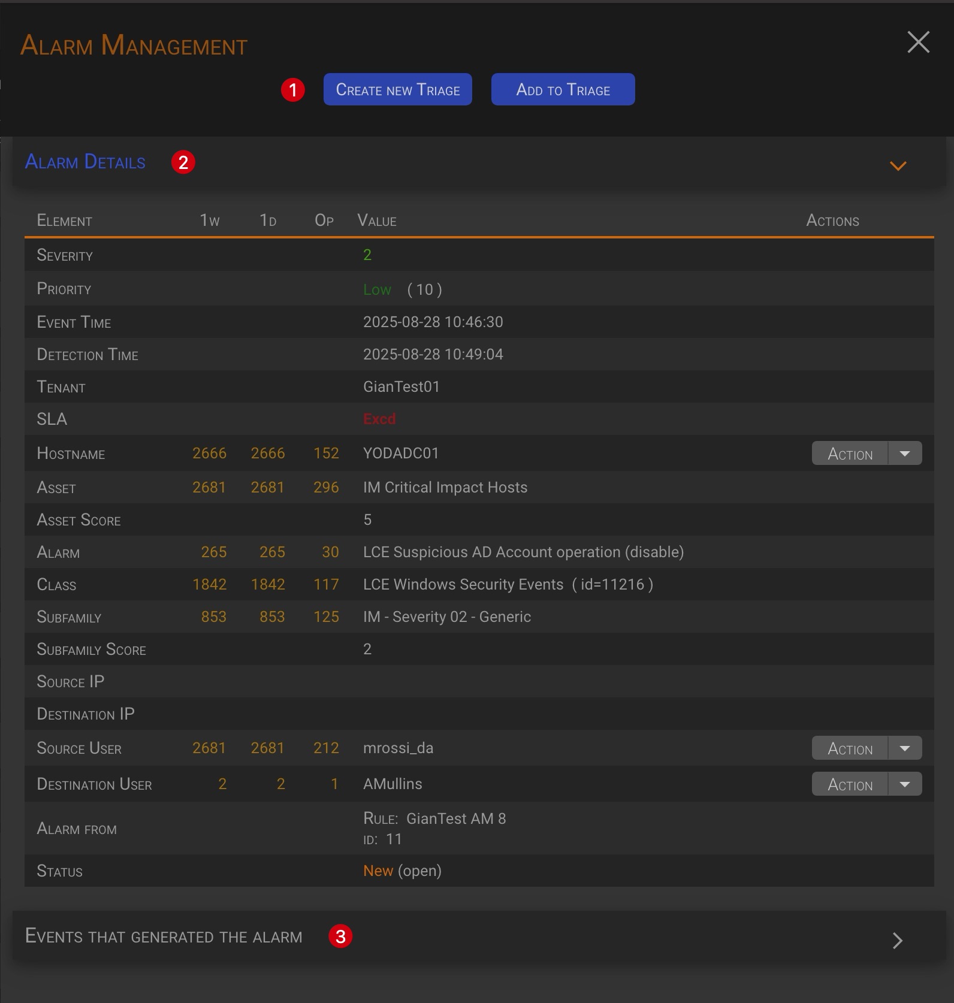Image resolution: width=954 pixels, height=1003 pixels.
Task: Open the Source User Action dropdown arrow
Action: tap(905, 748)
